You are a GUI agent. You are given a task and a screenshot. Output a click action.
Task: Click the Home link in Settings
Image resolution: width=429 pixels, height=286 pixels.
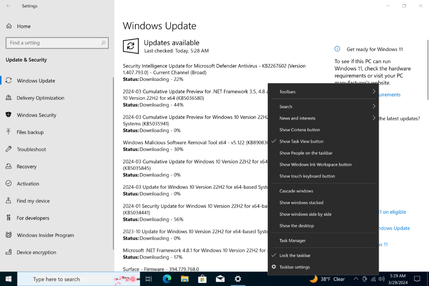pos(23,26)
